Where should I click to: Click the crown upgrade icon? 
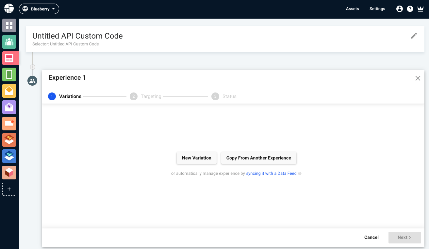pos(421,9)
